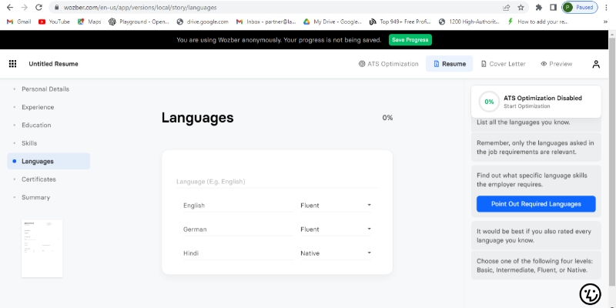Switch to the ATS Optimization tab
616x308 pixels.
point(389,64)
